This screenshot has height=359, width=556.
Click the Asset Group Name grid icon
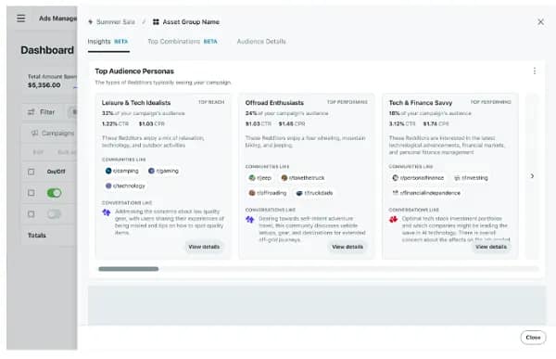(156, 22)
